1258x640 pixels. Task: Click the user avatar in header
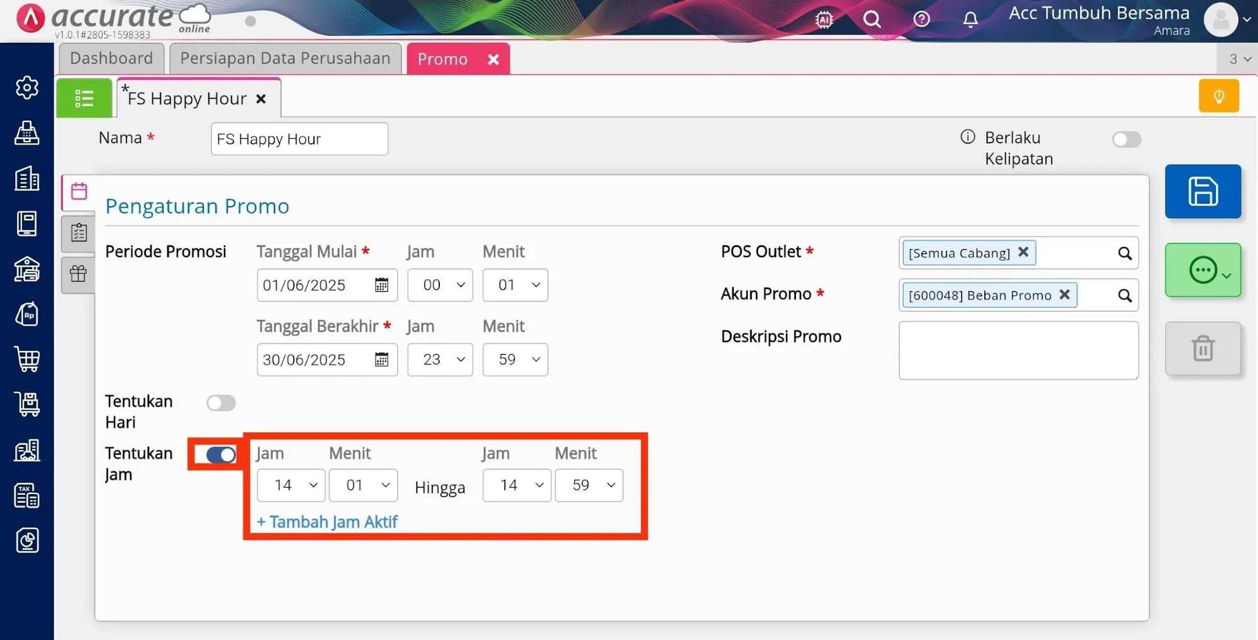pos(1220,19)
